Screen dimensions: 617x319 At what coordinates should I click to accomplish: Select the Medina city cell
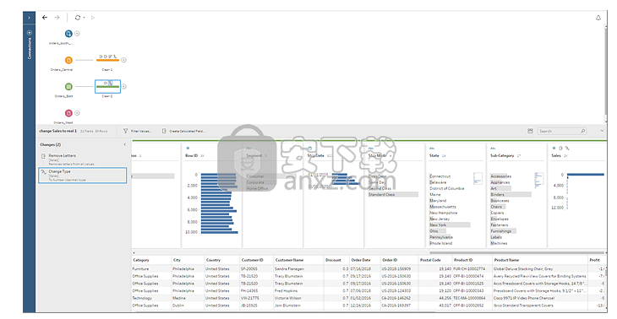tap(178, 298)
